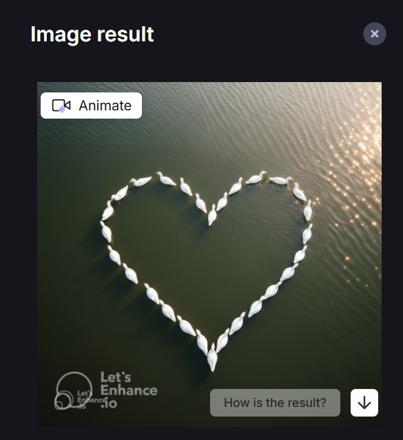Click the swan at the heart's top center dip

(x=212, y=215)
